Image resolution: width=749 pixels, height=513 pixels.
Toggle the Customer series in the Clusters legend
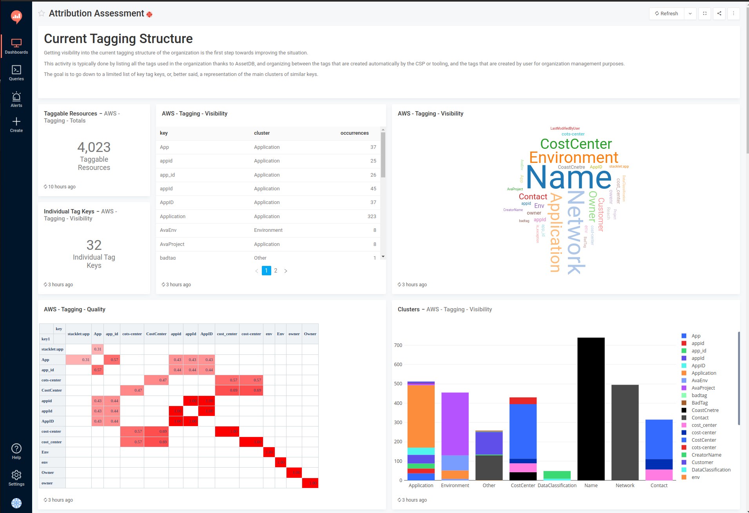(701, 462)
